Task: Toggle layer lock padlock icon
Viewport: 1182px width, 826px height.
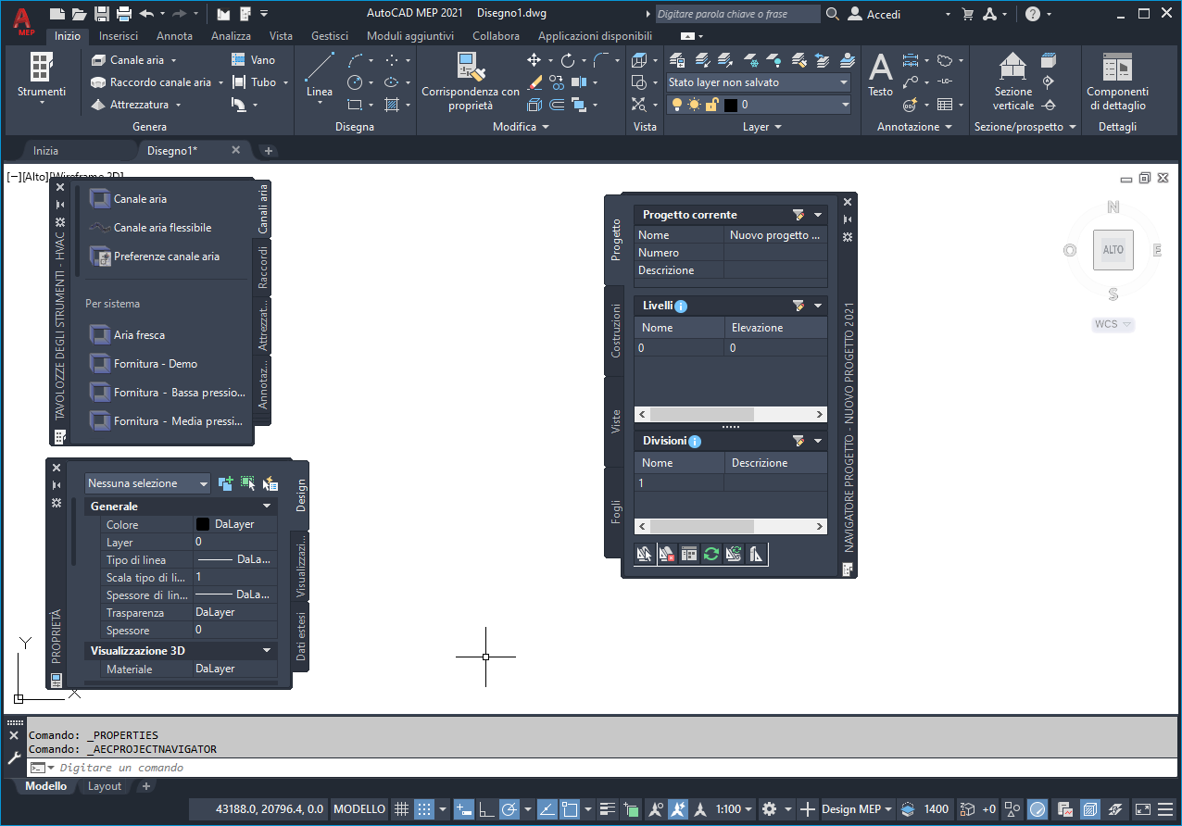Action: [711, 105]
